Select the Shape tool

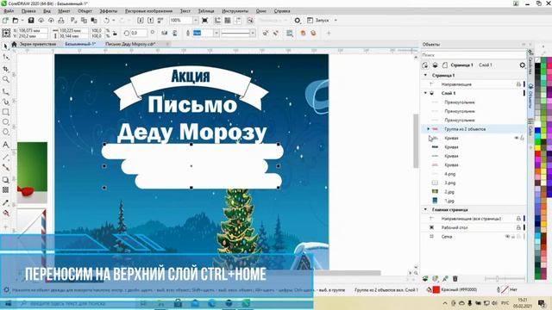[6, 57]
